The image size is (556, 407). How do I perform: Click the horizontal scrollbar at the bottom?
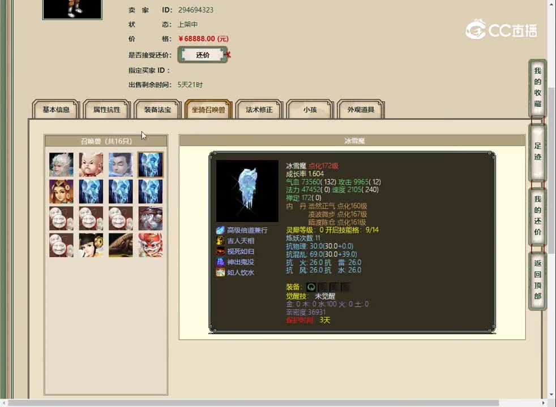tap(254, 403)
